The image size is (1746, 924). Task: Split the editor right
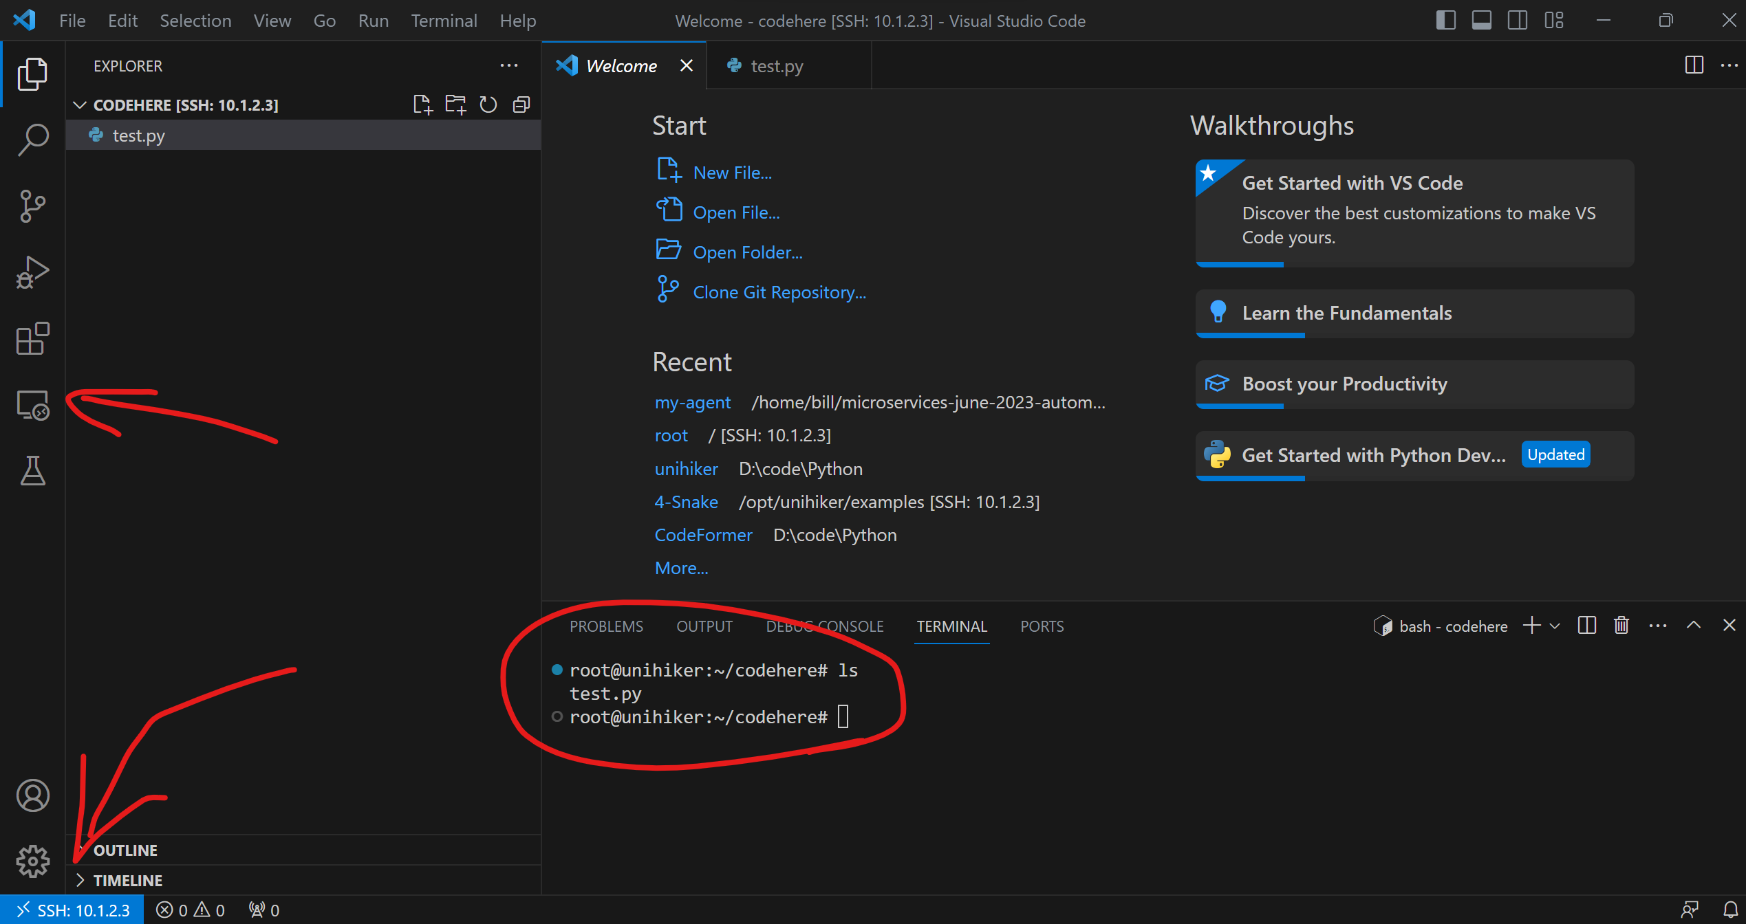pos(1694,65)
